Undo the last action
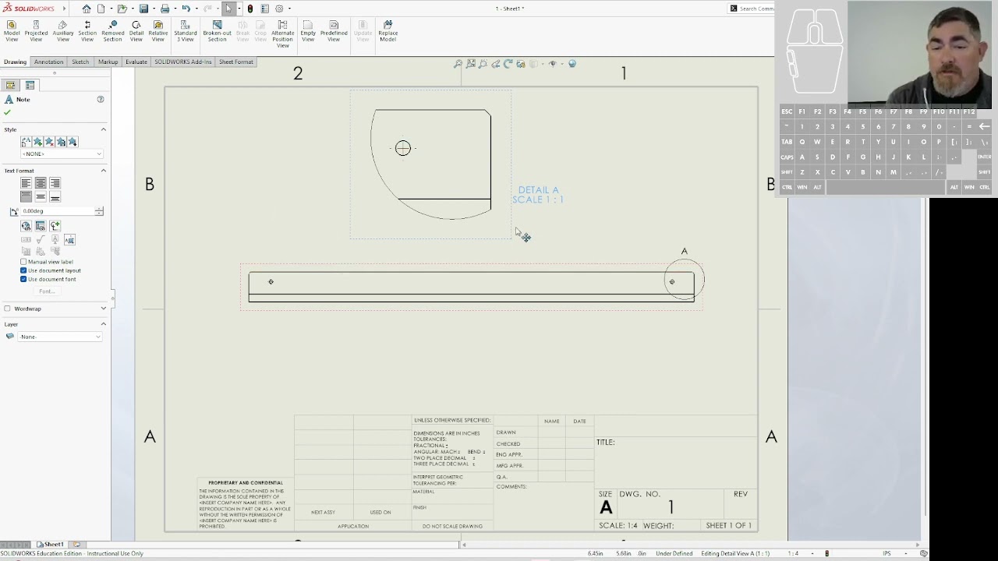998x561 pixels. [186, 9]
